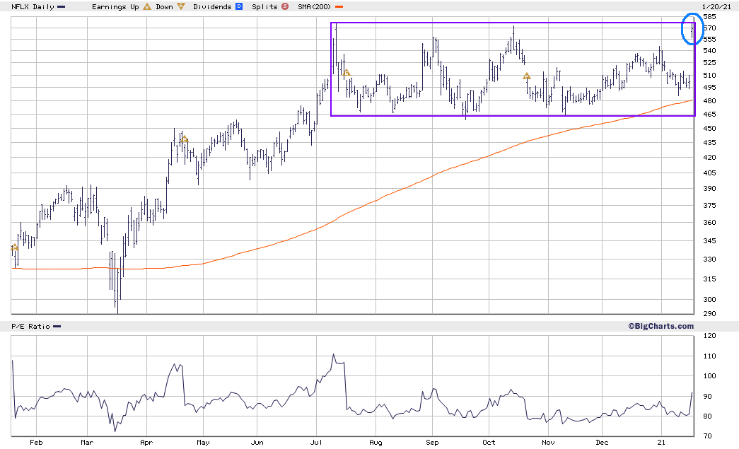
Task: Click the 390 price axis value
Action: tap(710, 189)
